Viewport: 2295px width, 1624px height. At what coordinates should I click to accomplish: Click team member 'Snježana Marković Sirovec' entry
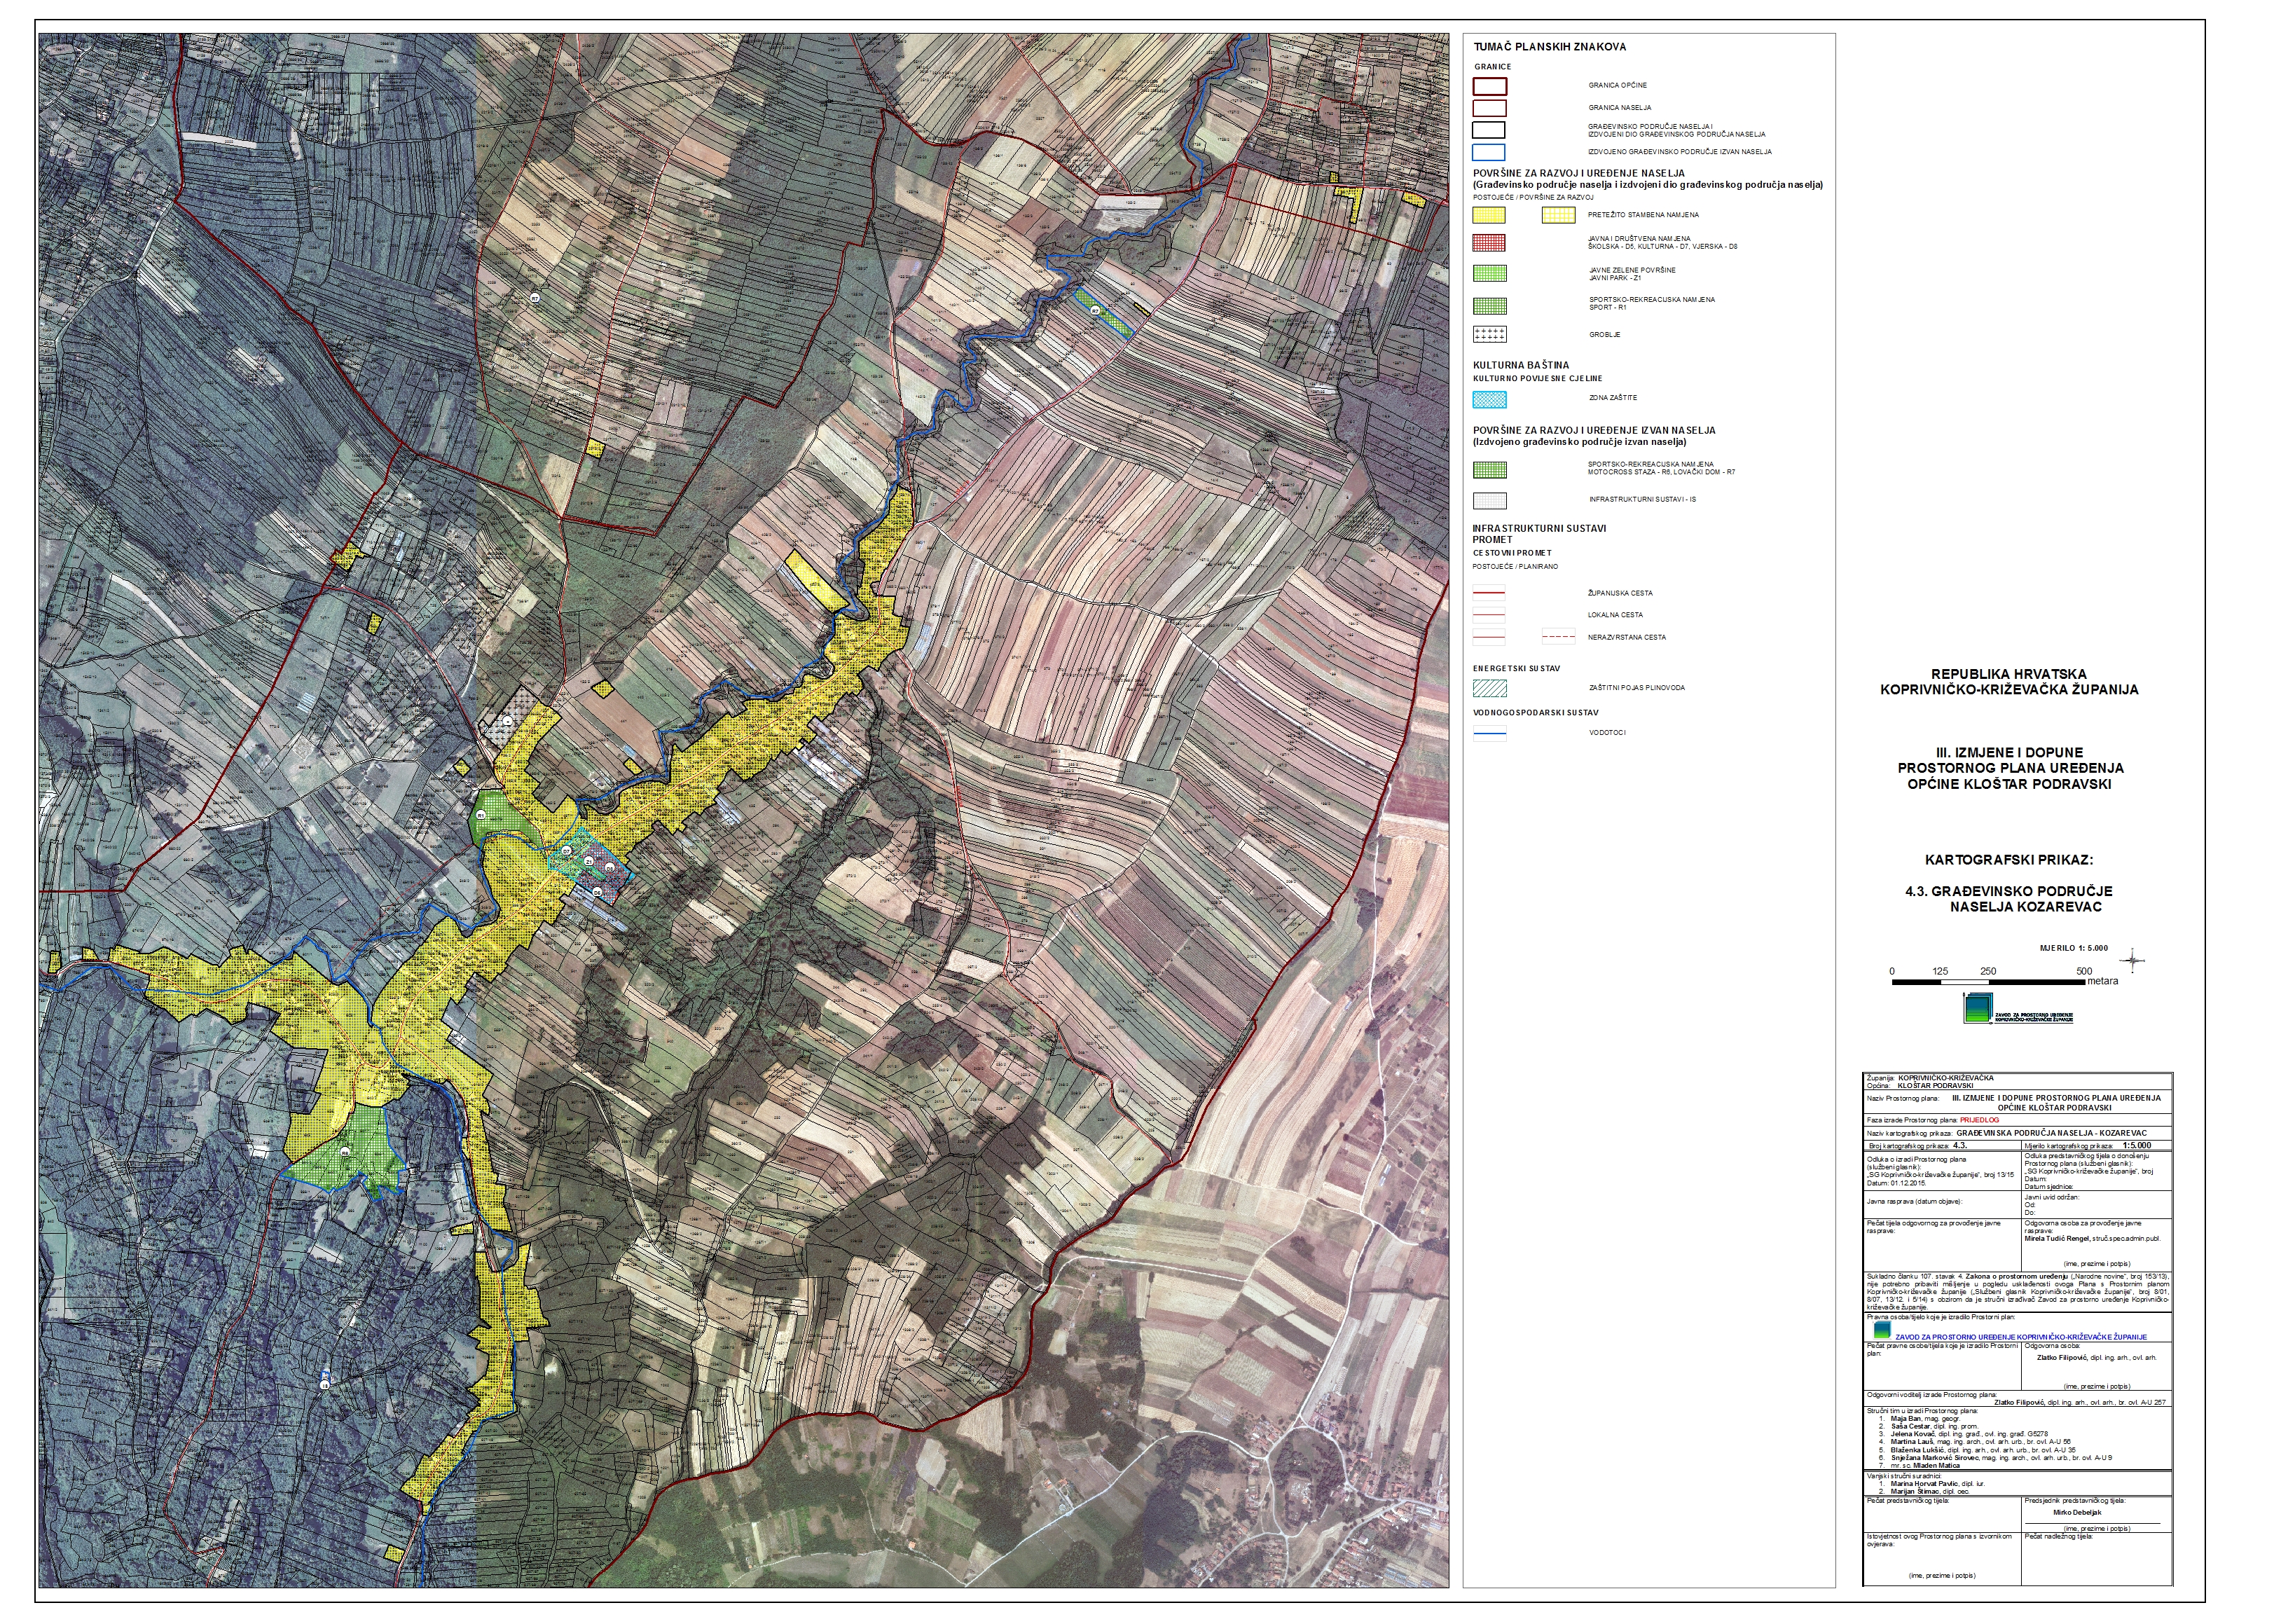tap(1996, 1457)
